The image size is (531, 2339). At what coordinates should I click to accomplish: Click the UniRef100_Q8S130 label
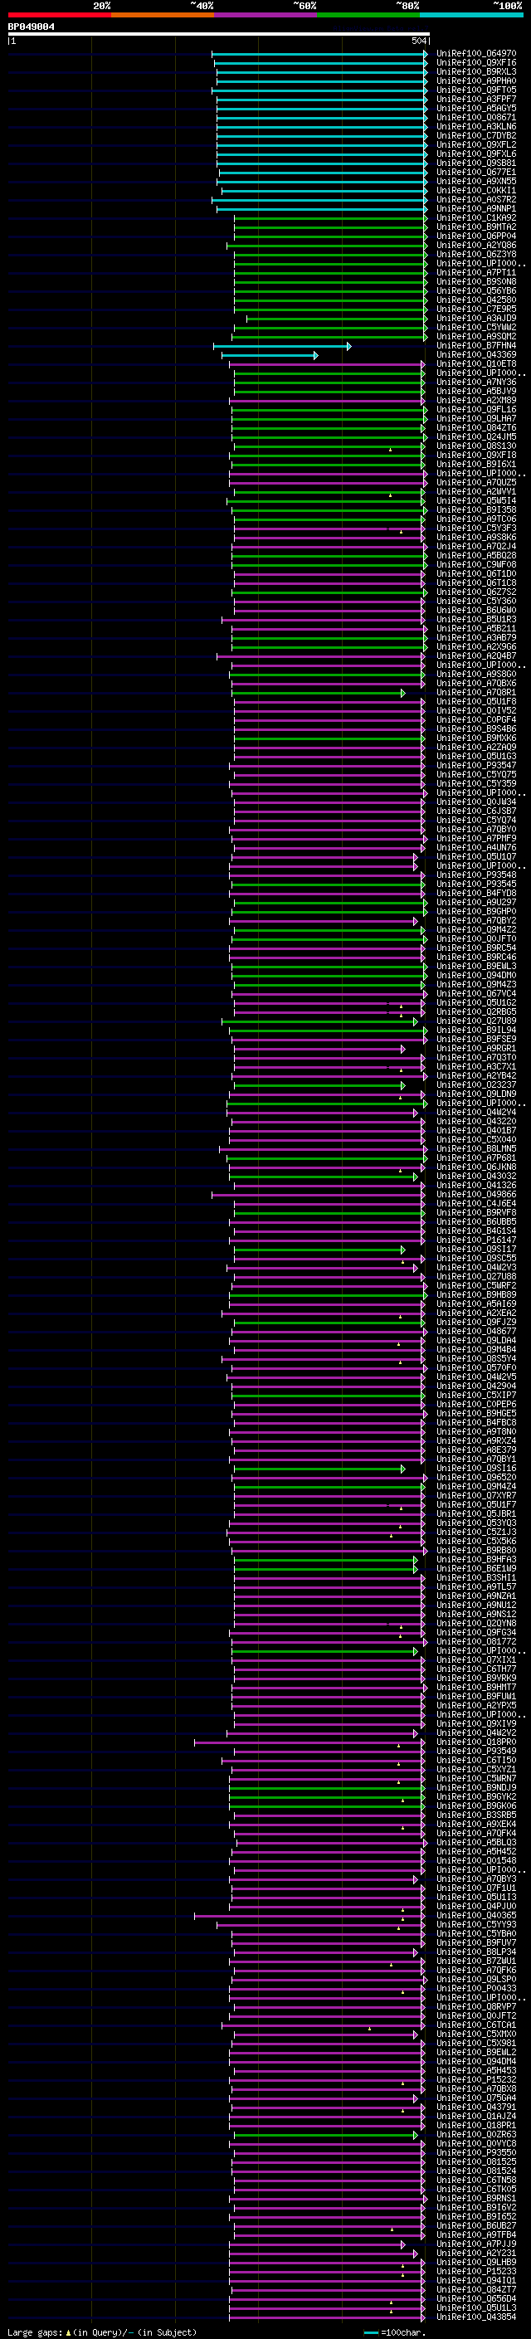pos(476,446)
